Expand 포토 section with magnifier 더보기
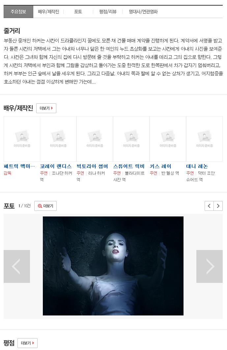Viewport: 227px width, 350px height. pos(45,206)
